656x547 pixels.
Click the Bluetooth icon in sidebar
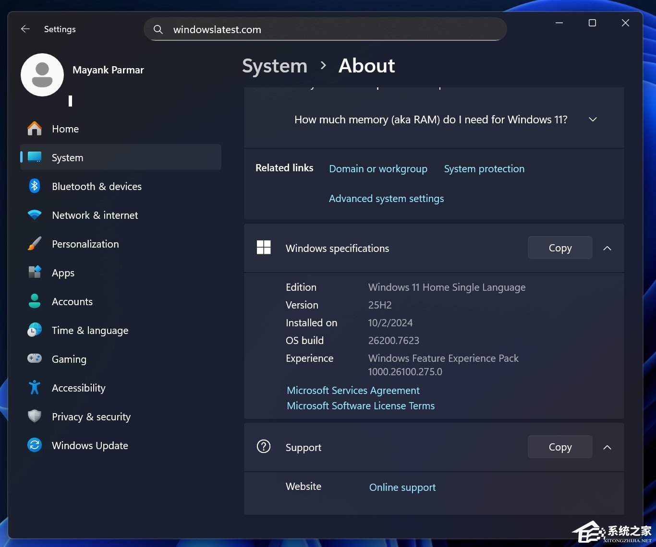tap(35, 186)
